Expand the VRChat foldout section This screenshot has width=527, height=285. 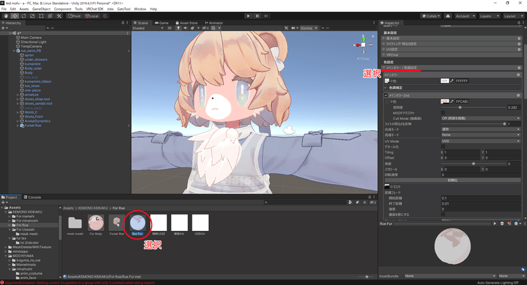point(452,55)
